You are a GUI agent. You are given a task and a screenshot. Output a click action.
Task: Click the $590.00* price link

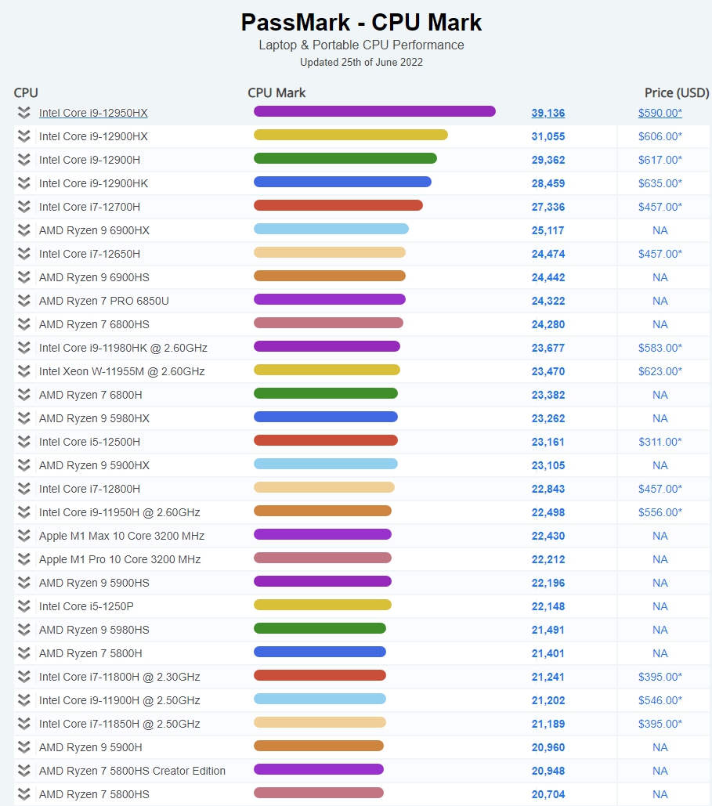660,113
